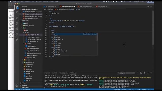Image resolution: width=162 pixels, height=91 pixels.
Task: Click the suggestion list scrollbar
Action: click(x=97, y=37)
